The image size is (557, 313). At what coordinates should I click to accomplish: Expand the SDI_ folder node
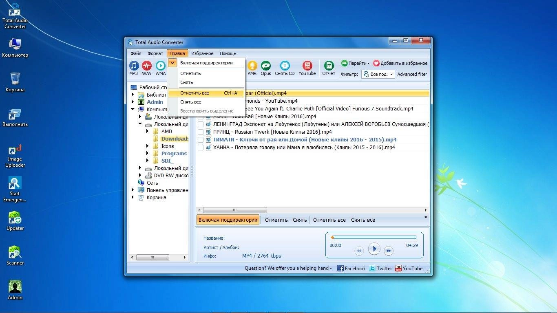[x=148, y=161]
